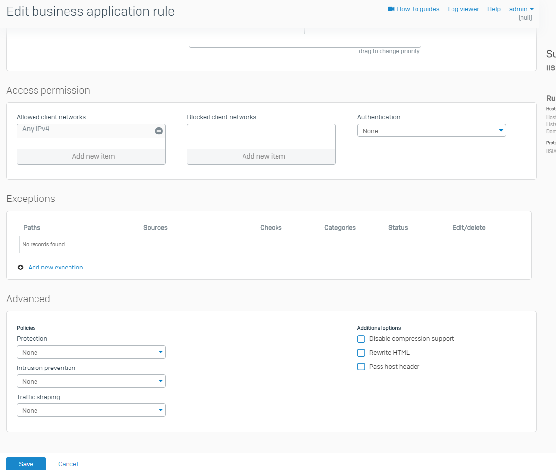Click the Status column header
This screenshot has width=556, height=470.
398,228
